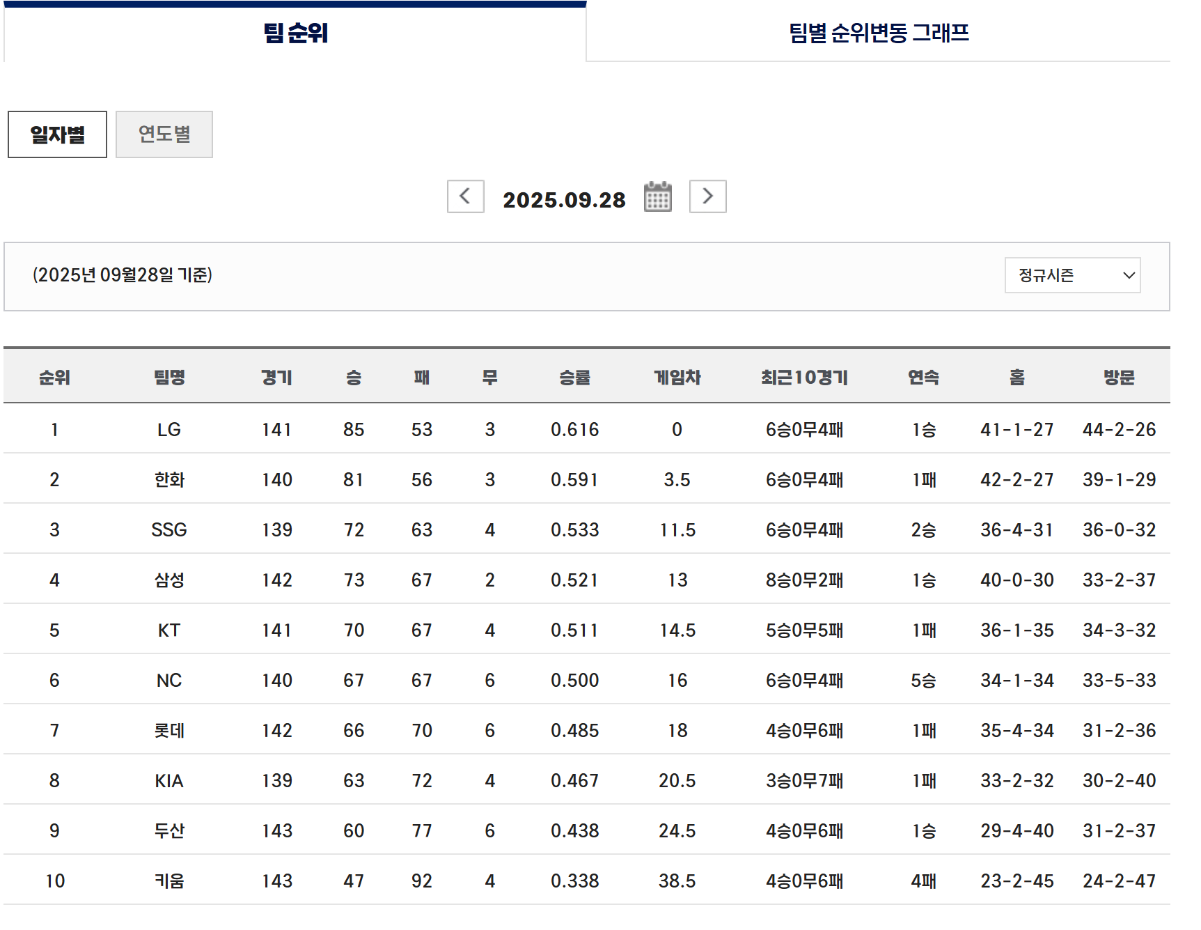This screenshot has height=930, width=1201.
Task: Click 삼성's home record 40-0-30
Action: [x=1017, y=580]
